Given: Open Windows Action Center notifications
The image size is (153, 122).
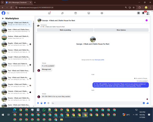Looking at the screenshot, I should [149, 115].
